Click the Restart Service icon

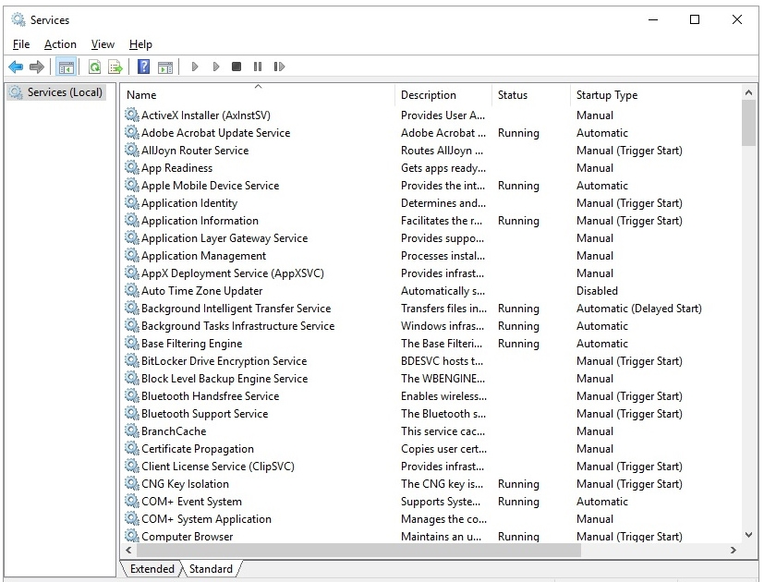pos(279,67)
